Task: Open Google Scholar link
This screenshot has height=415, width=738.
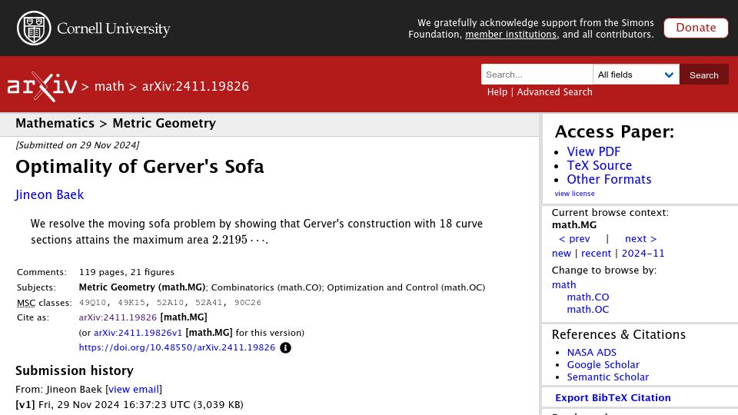Action: (603, 364)
